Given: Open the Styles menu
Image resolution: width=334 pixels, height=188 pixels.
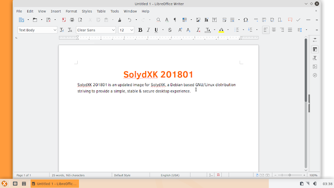Looking at the screenshot, I should pyautogui.click(x=87, y=11).
